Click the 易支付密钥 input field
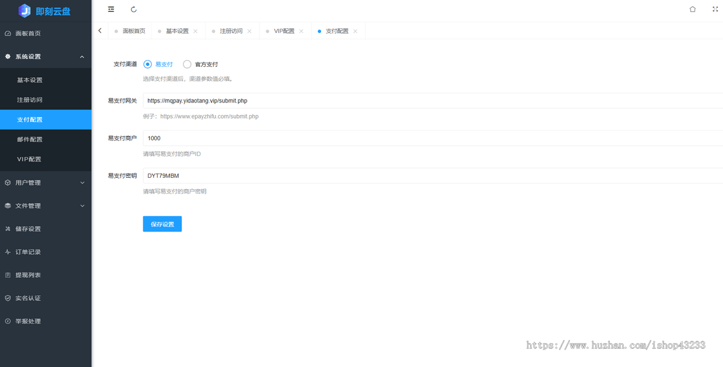The image size is (723, 367). click(433, 175)
